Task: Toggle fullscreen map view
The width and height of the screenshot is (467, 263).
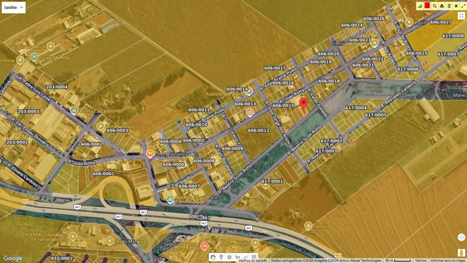Action: (461, 16)
